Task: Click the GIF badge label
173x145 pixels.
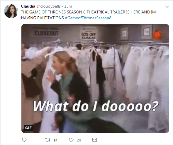Action: pos(28,128)
